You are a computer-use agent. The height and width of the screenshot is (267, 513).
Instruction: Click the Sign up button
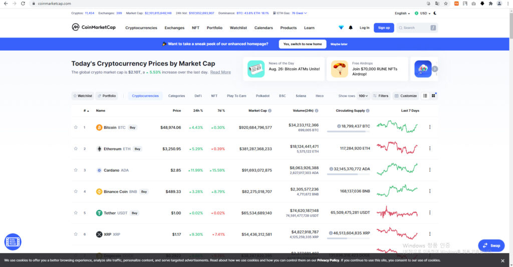[384, 27]
